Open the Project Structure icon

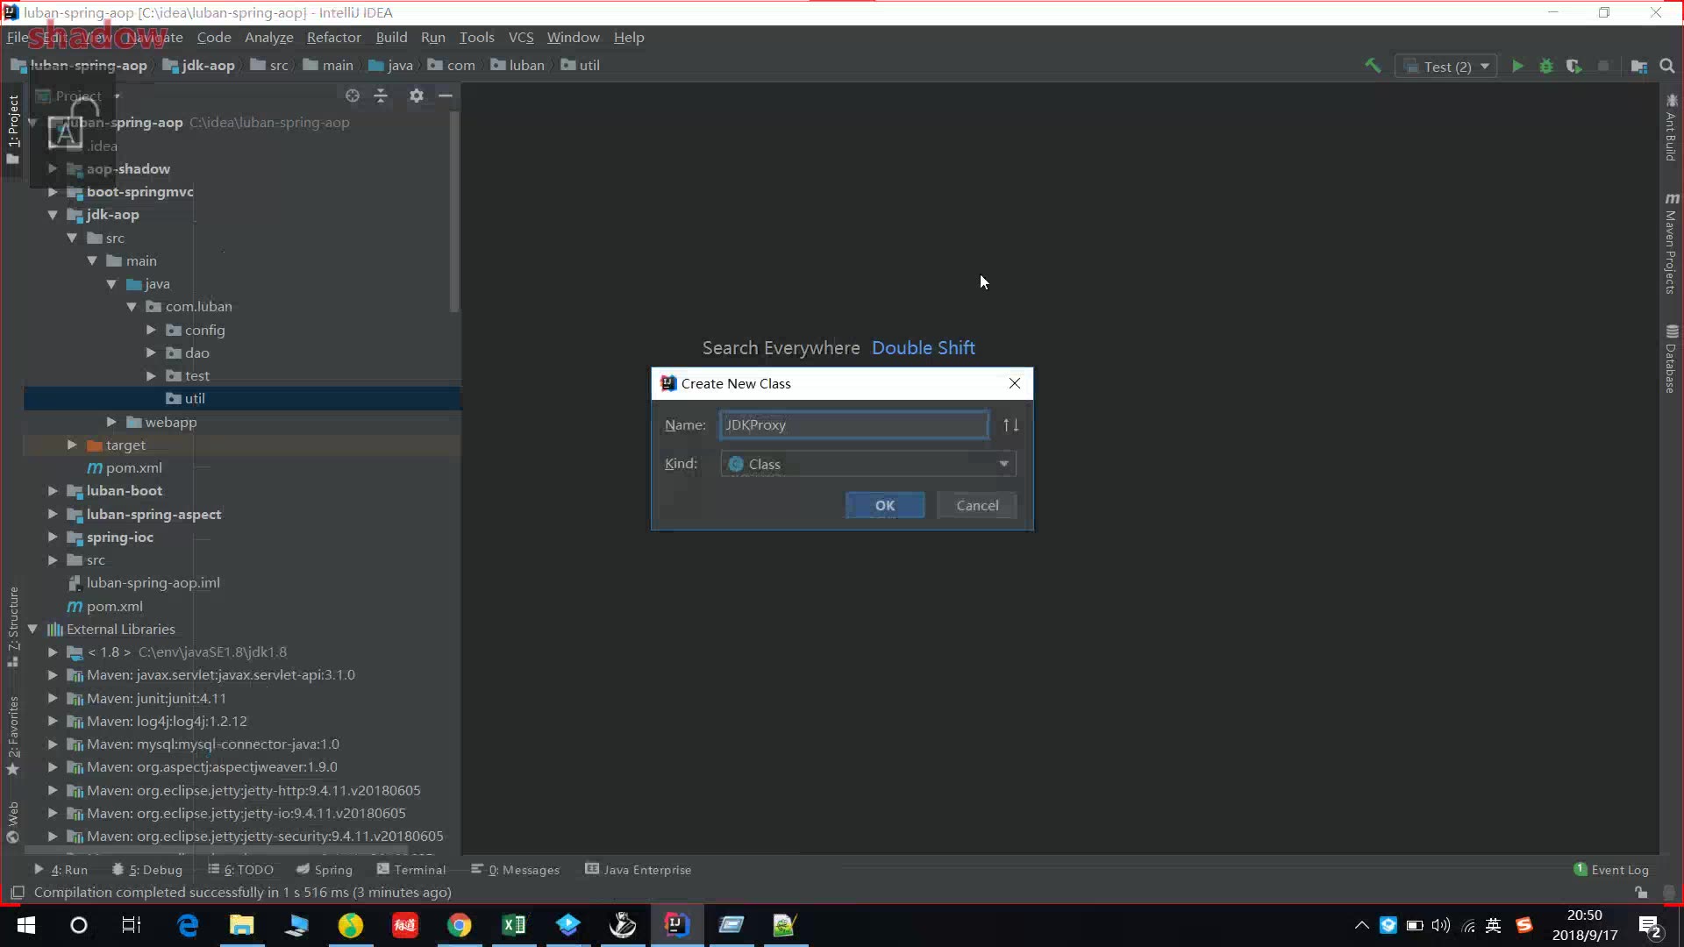click(x=1638, y=66)
